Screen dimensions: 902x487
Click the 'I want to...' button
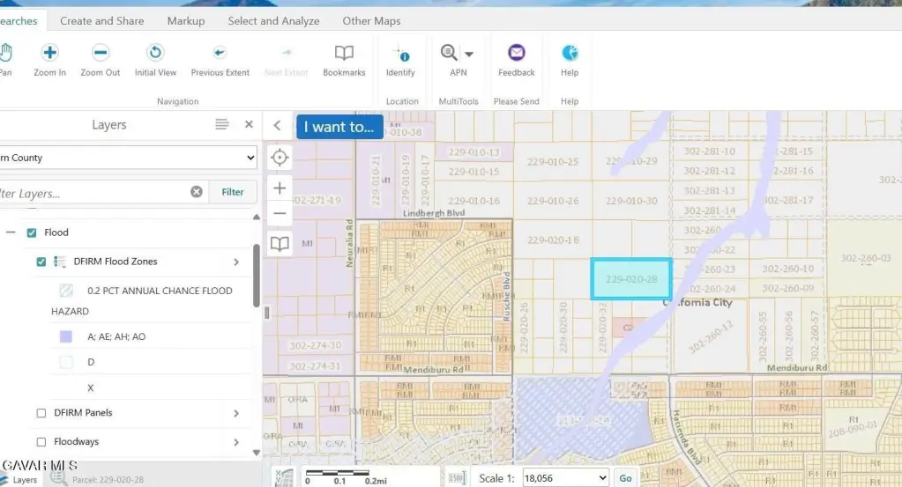pos(339,127)
